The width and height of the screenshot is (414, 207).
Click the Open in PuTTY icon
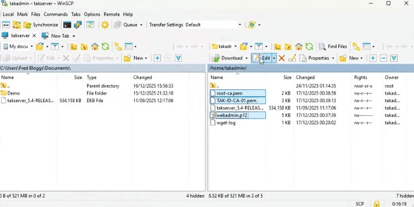78,25
